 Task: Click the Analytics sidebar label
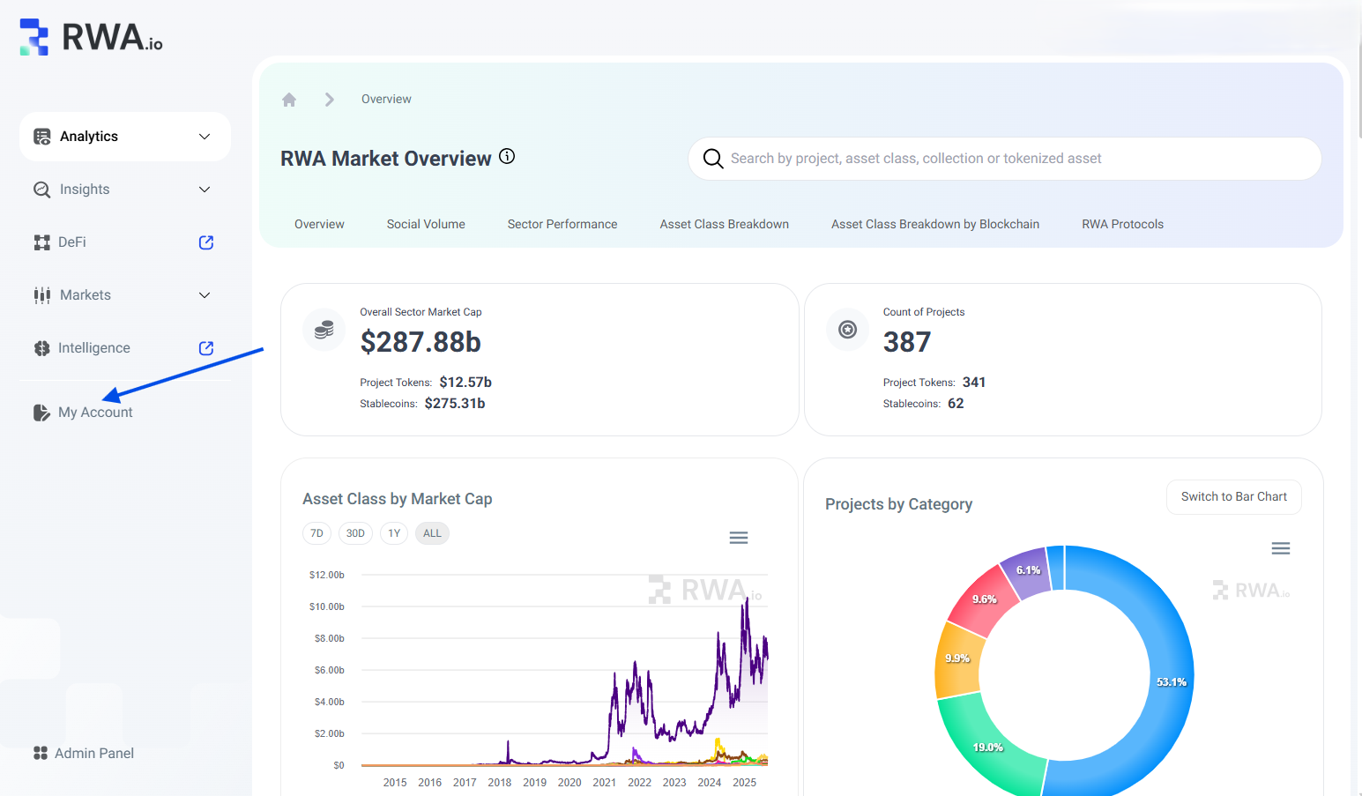pyautogui.click(x=89, y=137)
